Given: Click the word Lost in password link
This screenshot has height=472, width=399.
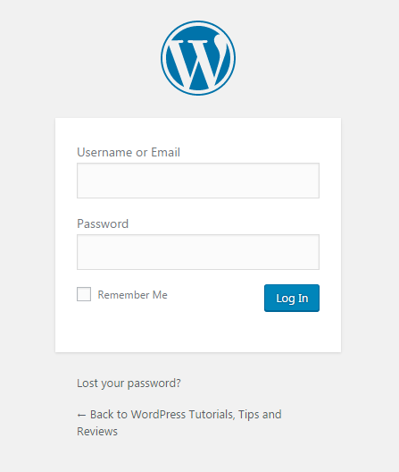Looking at the screenshot, I should click(x=87, y=383).
